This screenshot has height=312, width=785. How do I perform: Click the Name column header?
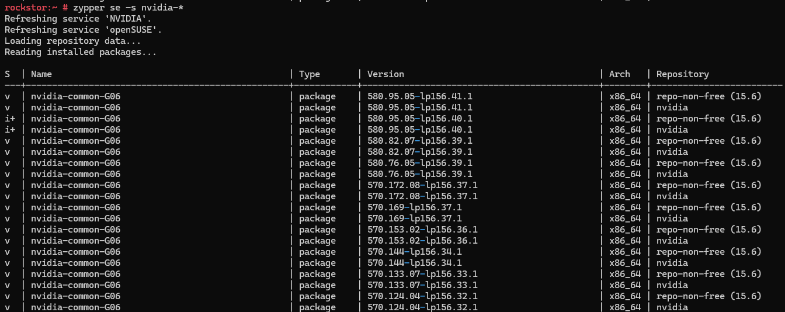41,74
